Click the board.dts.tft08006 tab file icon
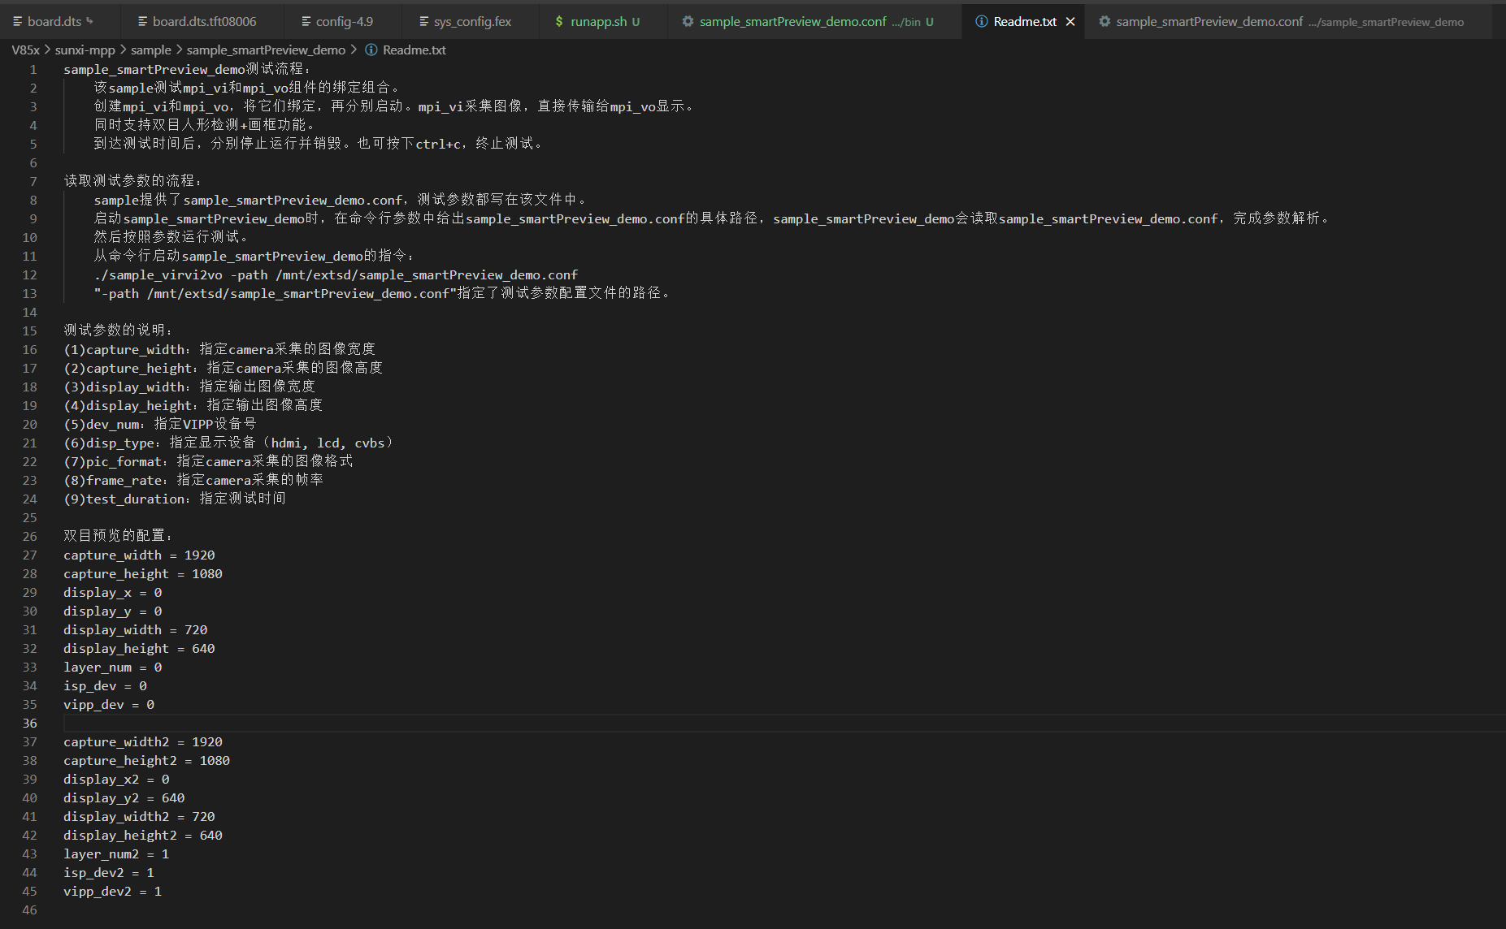Image resolution: width=1506 pixels, height=929 pixels. coord(143,22)
